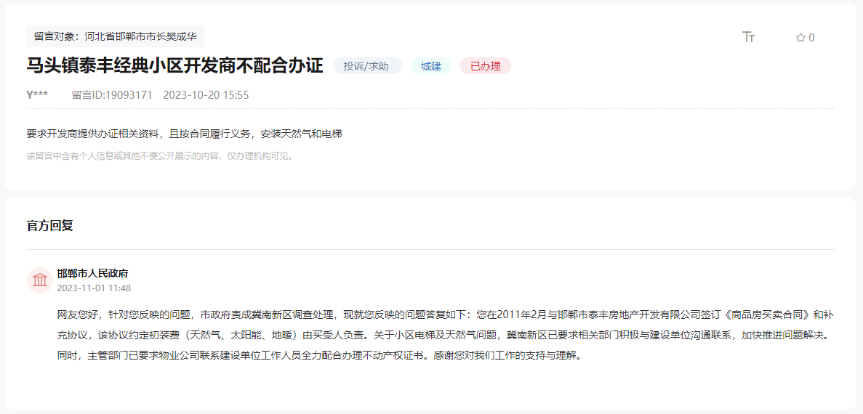Click the grey privacy notice 仅办理机构可见
This screenshot has width=863, height=414.
click(161, 155)
